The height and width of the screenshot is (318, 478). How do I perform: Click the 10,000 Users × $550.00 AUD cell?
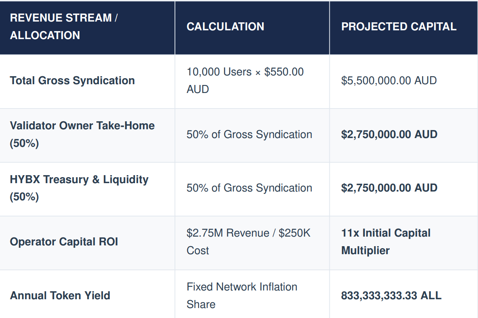point(245,81)
